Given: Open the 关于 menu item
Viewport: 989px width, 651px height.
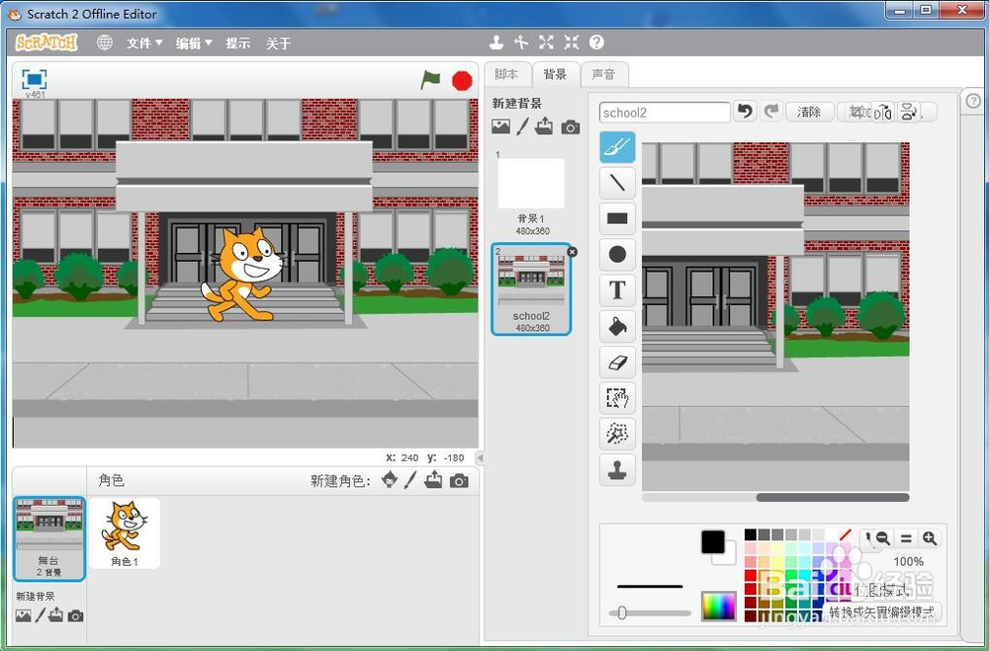Looking at the screenshot, I should 278,42.
